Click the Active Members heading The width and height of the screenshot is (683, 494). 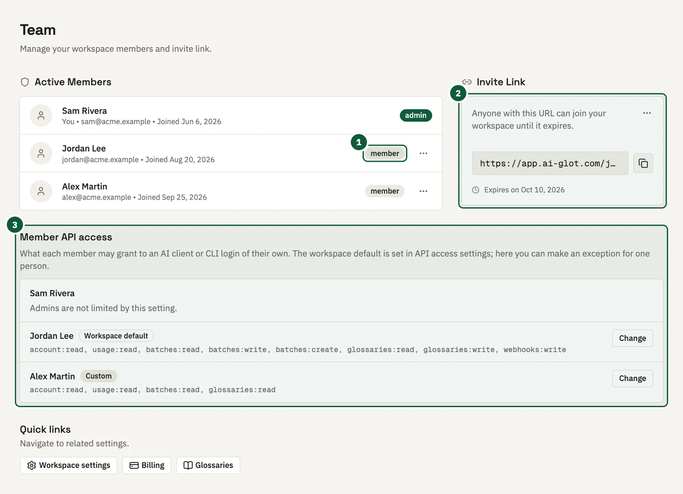(73, 82)
